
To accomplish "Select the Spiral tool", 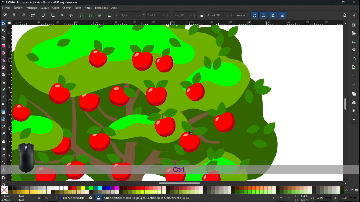I will pos(4,75).
